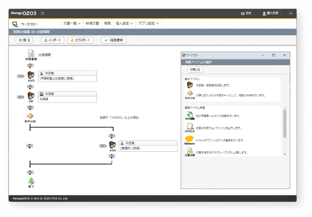Close the ワークフロー dialog with X
Screen dimensions: 312x217
pyautogui.click(x=285, y=55)
